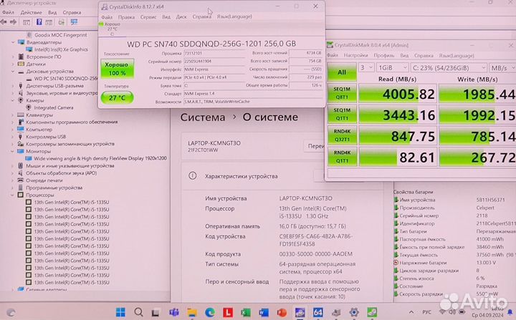Image resolution: width=516 pixels, height=320 pixels.
Task: Run the SEQ1M Q8T1 test
Action: pyautogui.click(x=342, y=93)
